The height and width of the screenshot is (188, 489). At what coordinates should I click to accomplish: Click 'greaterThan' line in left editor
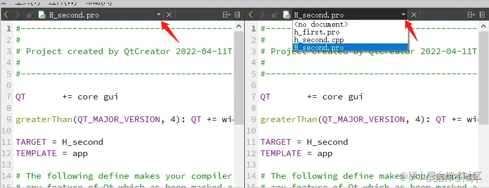124,119
